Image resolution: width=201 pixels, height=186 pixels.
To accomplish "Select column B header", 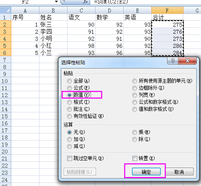I will 53,10.
